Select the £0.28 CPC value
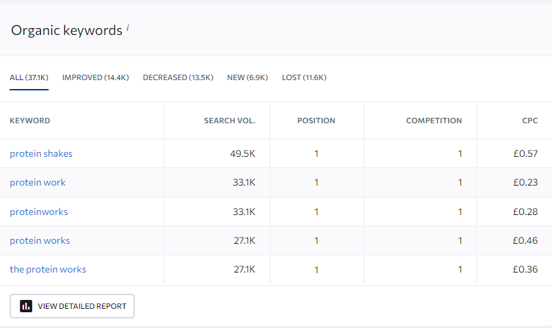Image resolution: width=552 pixels, height=328 pixels. pos(525,212)
